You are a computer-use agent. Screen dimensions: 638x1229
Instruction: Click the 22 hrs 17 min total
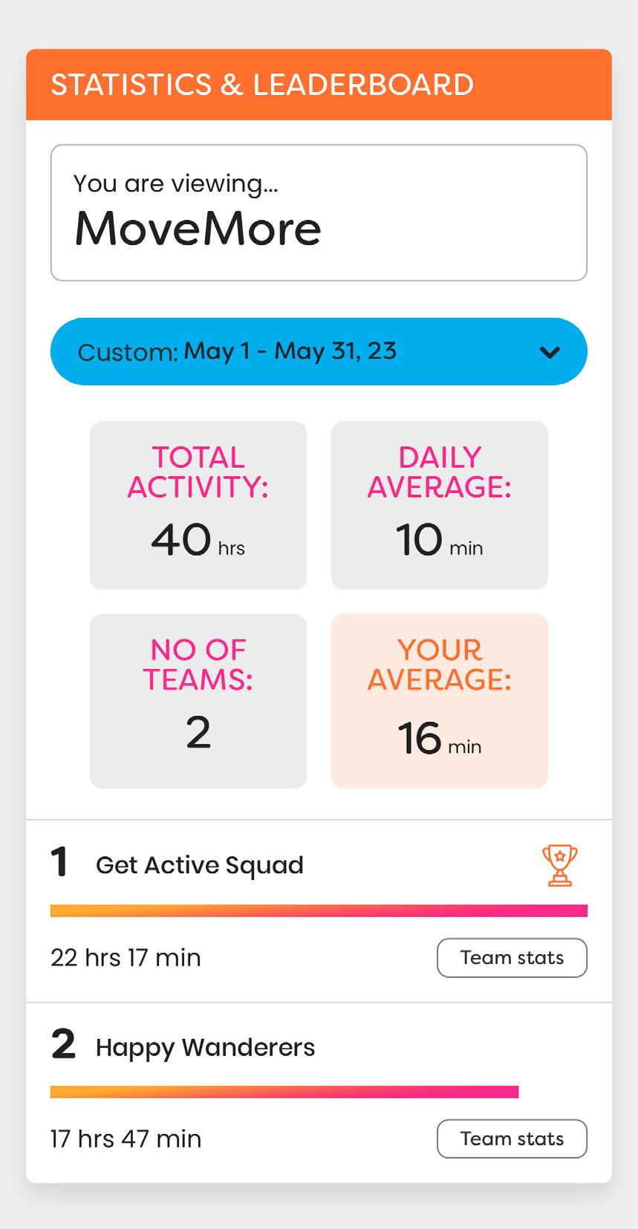tap(126, 958)
